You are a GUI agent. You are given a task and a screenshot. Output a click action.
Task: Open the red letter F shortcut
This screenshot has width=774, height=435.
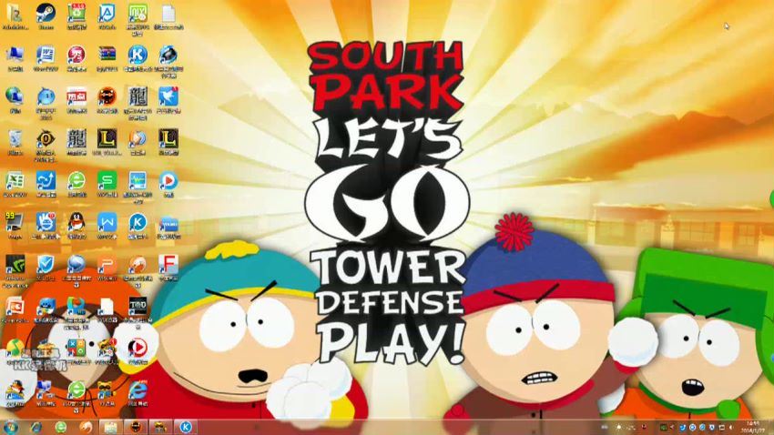[168, 265]
